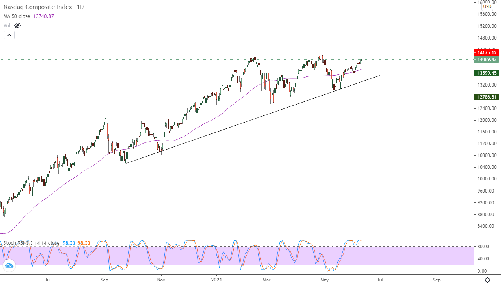Image resolution: width=501 pixels, height=285 pixels.
Task: Select the rising black trend line
Action: pos(253,119)
